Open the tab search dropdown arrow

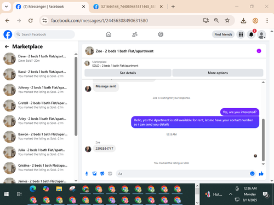click(x=7, y=7)
